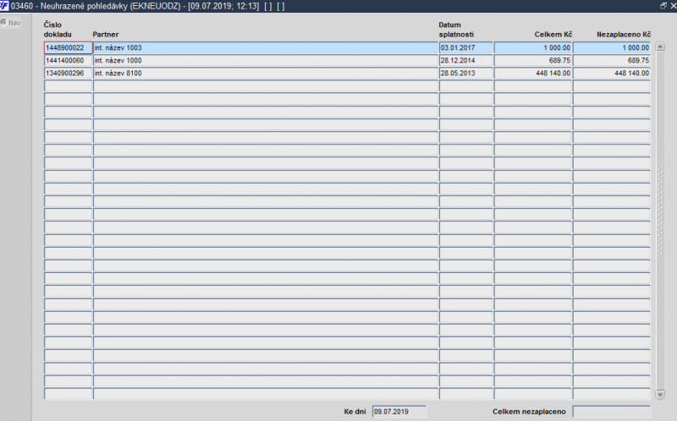
Task: Click the Celkem Kč column header
Action: pyautogui.click(x=553, y=35)
